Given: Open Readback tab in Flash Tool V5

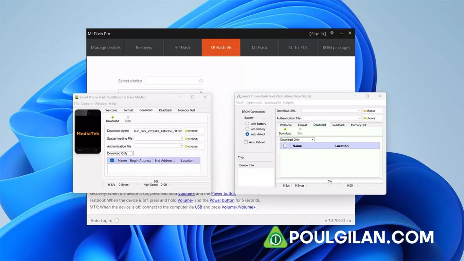Looking at the screenshot, I should pyautogui.click(x=165, y=110).
